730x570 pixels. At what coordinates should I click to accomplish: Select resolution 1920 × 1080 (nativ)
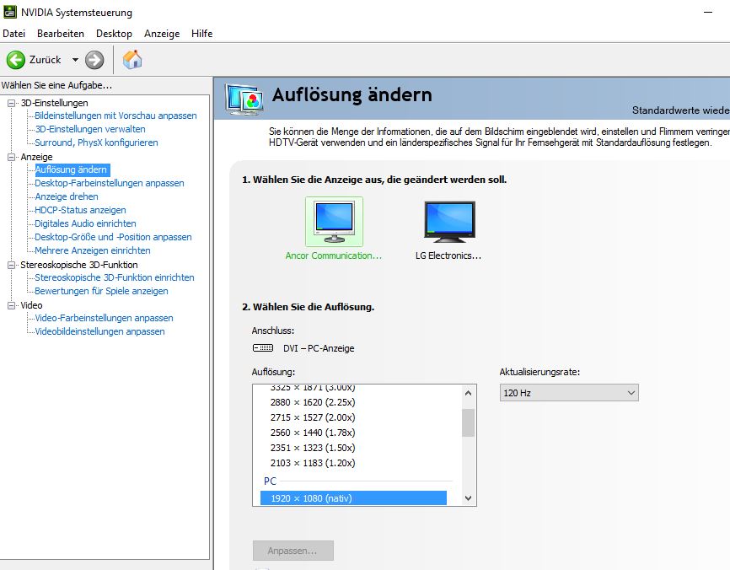353,498
